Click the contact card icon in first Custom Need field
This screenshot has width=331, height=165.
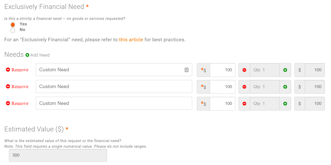pyautogui.click(x=187, y=70)
